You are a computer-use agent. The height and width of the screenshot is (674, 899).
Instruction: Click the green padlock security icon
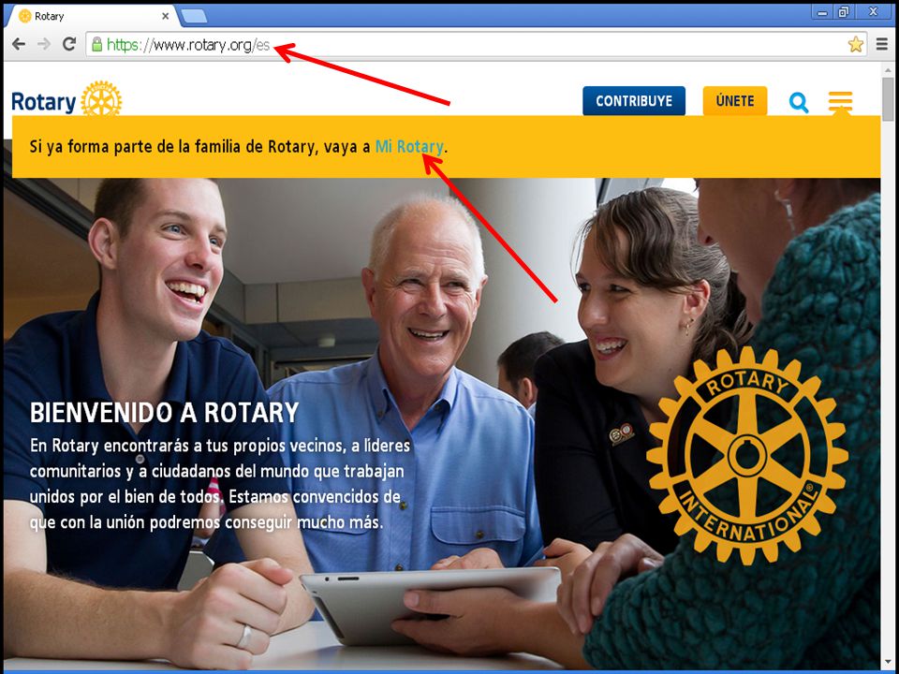coord(96,44)
